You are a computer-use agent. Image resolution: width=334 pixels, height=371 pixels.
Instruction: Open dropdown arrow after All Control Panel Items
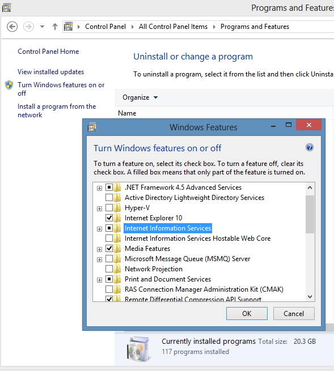pos(214,27)
